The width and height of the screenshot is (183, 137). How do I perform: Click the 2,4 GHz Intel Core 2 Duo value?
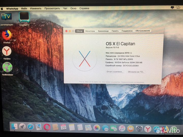click(x=129, y=56)
